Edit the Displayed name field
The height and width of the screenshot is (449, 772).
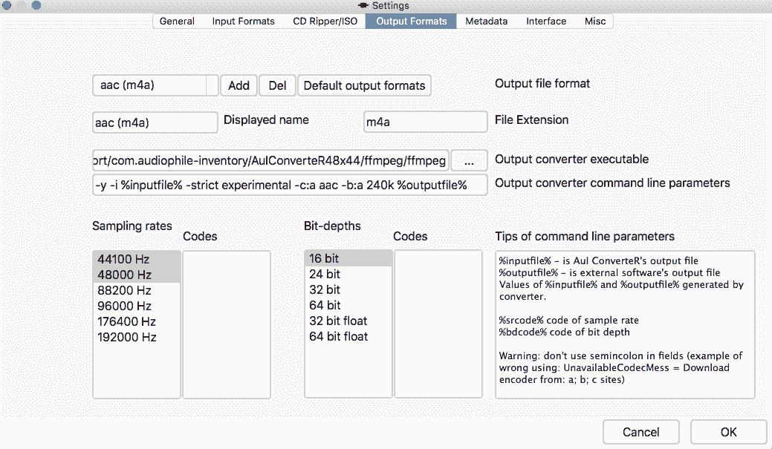point(155,122)
